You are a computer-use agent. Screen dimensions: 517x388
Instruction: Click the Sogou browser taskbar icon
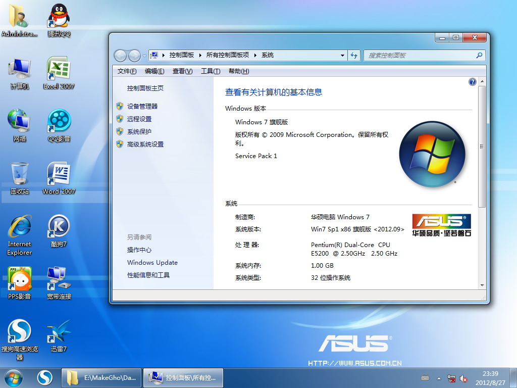tap(45, 377)
